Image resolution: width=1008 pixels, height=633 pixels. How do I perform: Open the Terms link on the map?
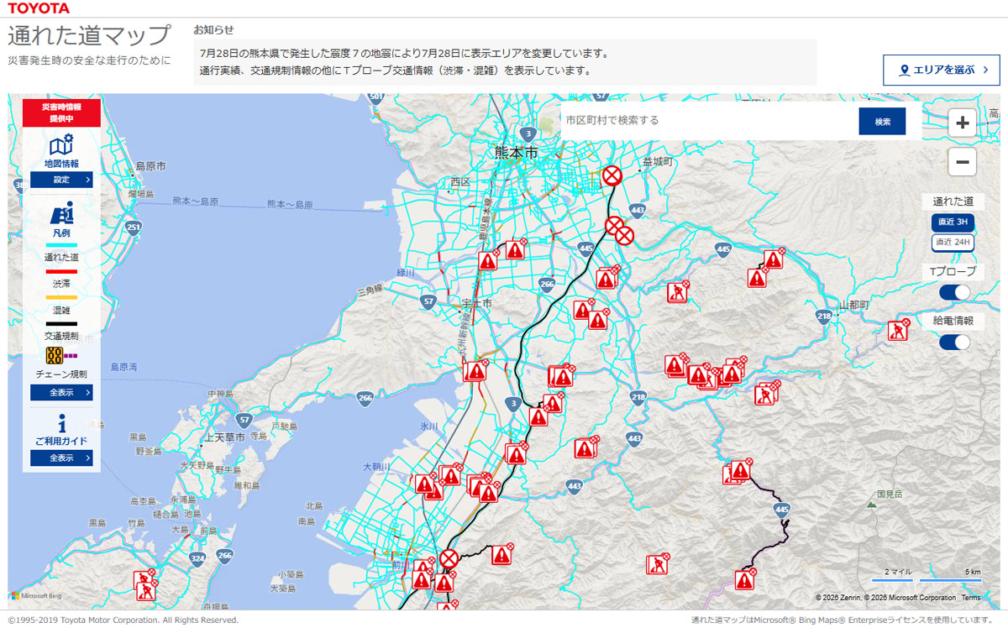(x=971, y=598)
